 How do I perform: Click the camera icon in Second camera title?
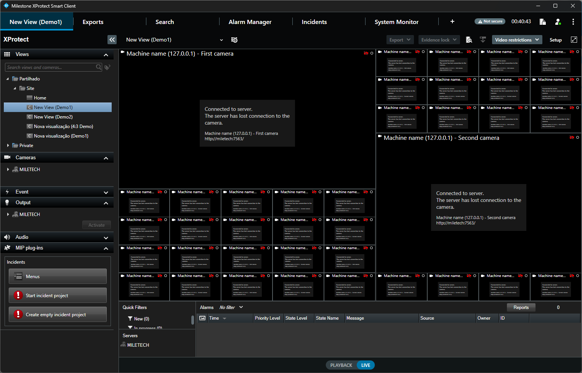click(x=380, y=136)
